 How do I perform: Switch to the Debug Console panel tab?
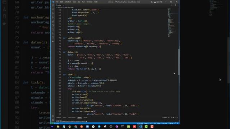click(72, 118)
